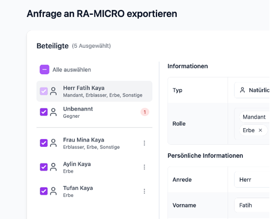The height and width of the screenshot is (219, 272).
Task: Click the Anfrage an RA-MICRO exportieren title
Action: tap(102, 14)
